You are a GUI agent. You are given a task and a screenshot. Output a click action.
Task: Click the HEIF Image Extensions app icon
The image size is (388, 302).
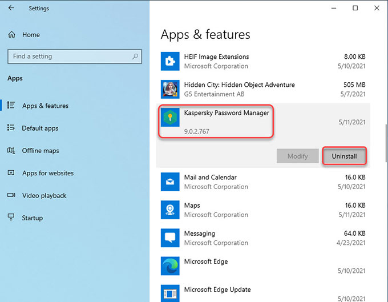(x=170, y=61)
